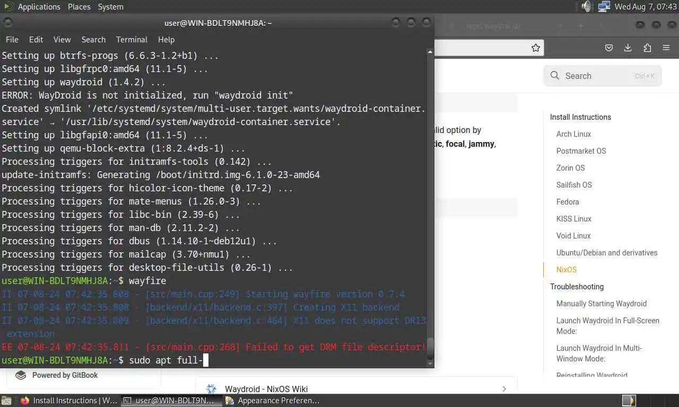Open Launch Waydroid In Multi-Window Mode link
The height and width of the screenshot is (407, 679).
[x=599, y=353]
